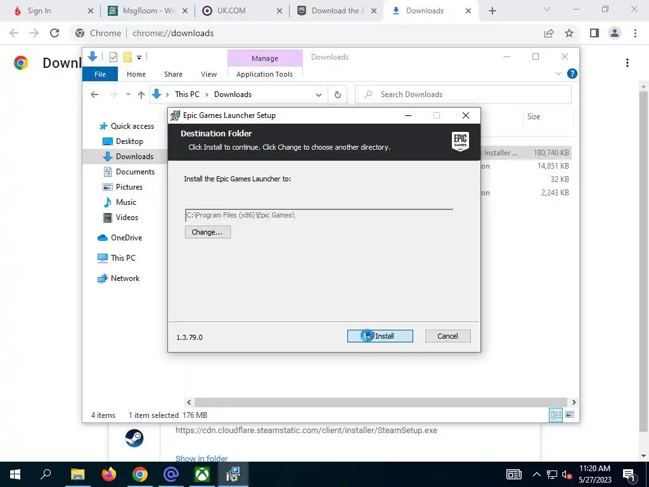
Task: Click Show in folder link for SteamSetup
Action: 202,458
